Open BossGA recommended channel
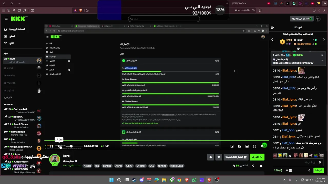This screenshot has width=328, height=184. pyautogui.click(x=23, y=118)
